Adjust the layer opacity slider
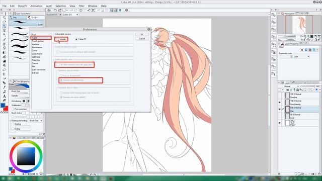This screenshot has height=181, width=322. point(307,86)
